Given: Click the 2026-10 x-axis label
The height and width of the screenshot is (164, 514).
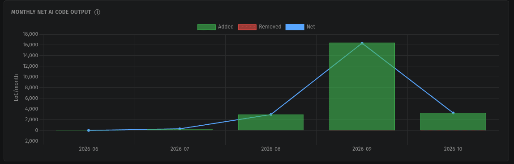Looking at the screenshot, I should pos(453,149).
